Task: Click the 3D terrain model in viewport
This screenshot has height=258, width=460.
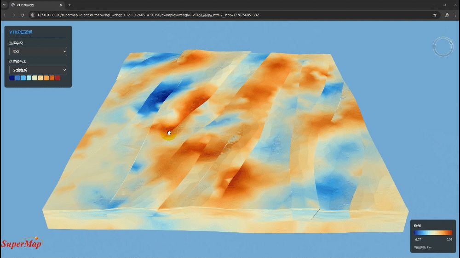Action: point(226,140)
